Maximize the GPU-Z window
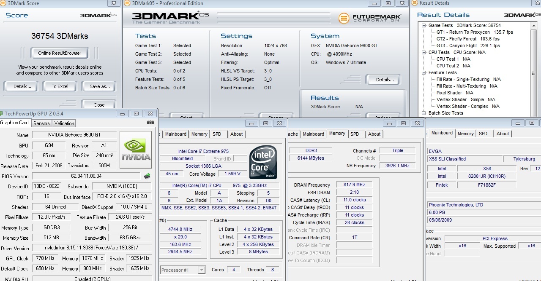 pyautogui.click(x=136, y=113)
